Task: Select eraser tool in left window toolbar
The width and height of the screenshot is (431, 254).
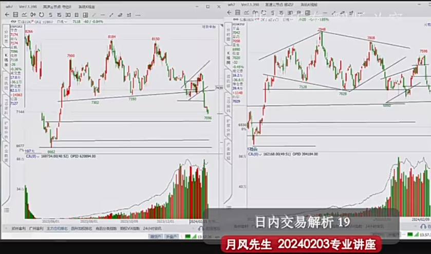Action: tap(120, 15)
